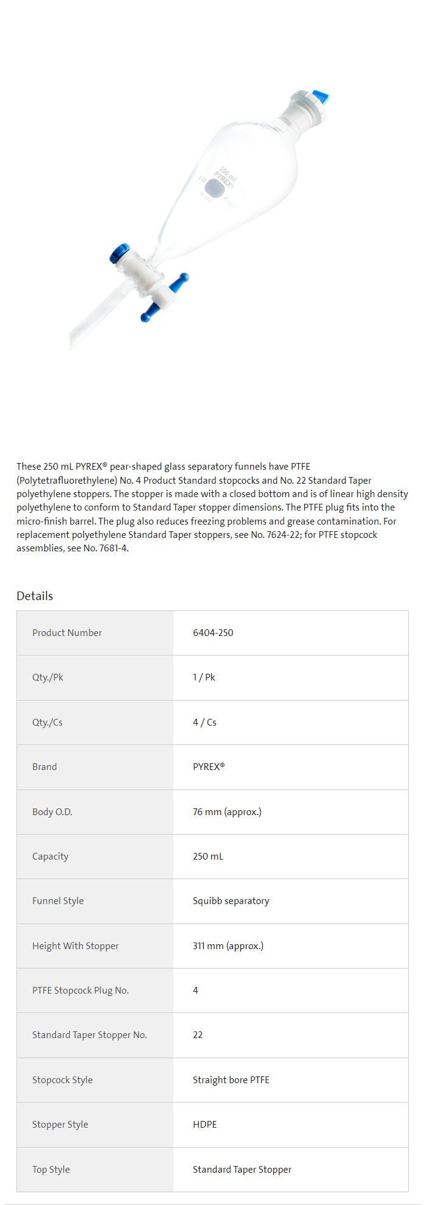426x1205 pixels.
Task: Click the Qty./Pk value 1 / Pk
Action: [204, 677]
